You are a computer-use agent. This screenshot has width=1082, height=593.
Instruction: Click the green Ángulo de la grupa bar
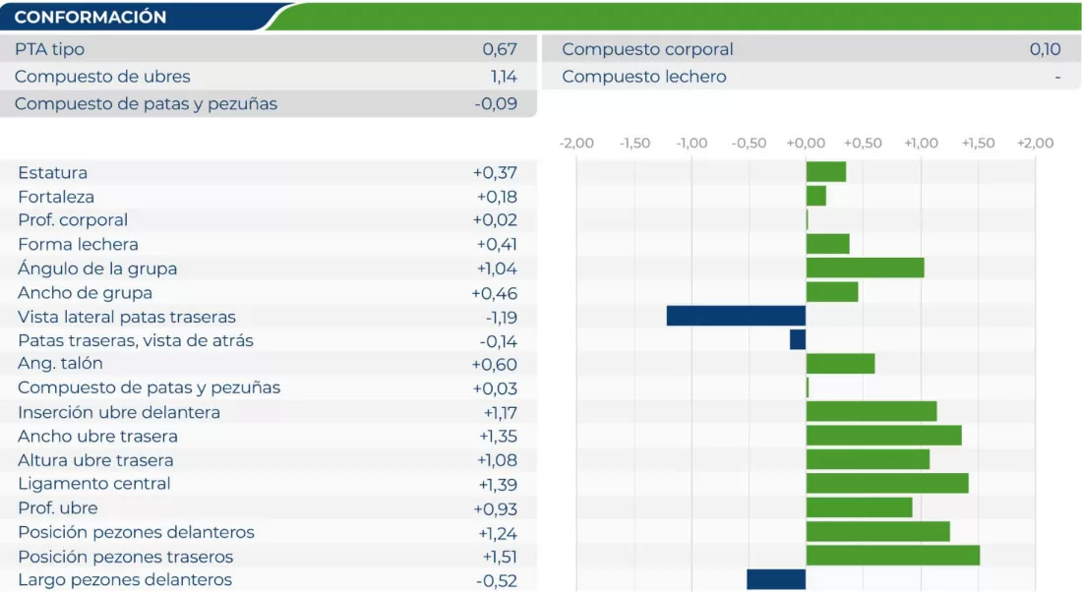coord(865,267)
